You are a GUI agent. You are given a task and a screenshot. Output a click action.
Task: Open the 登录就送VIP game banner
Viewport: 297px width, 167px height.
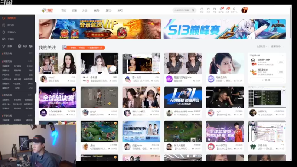pos(99,29)
